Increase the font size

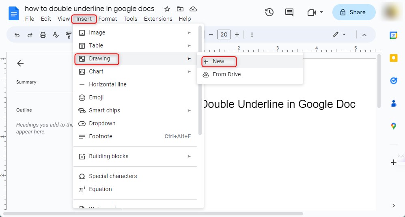coord(237,34)
